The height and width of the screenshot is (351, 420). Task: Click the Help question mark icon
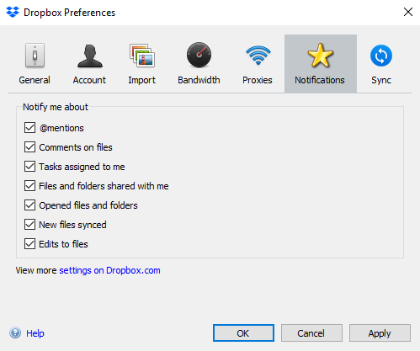pos(15,333)
